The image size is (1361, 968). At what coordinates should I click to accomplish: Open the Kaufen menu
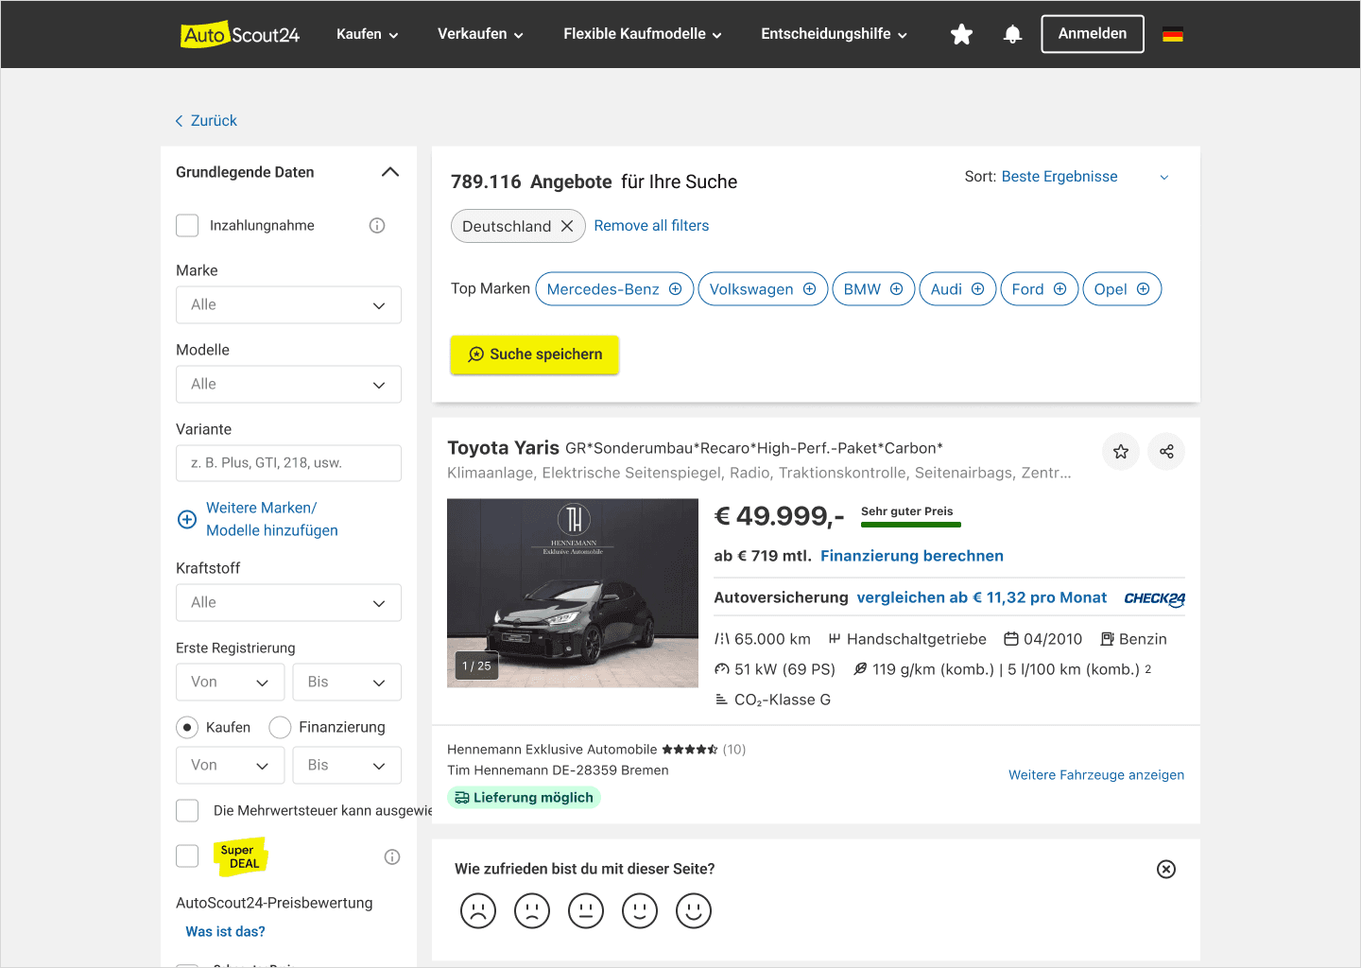pyautogui.click(x=367, y=34)
